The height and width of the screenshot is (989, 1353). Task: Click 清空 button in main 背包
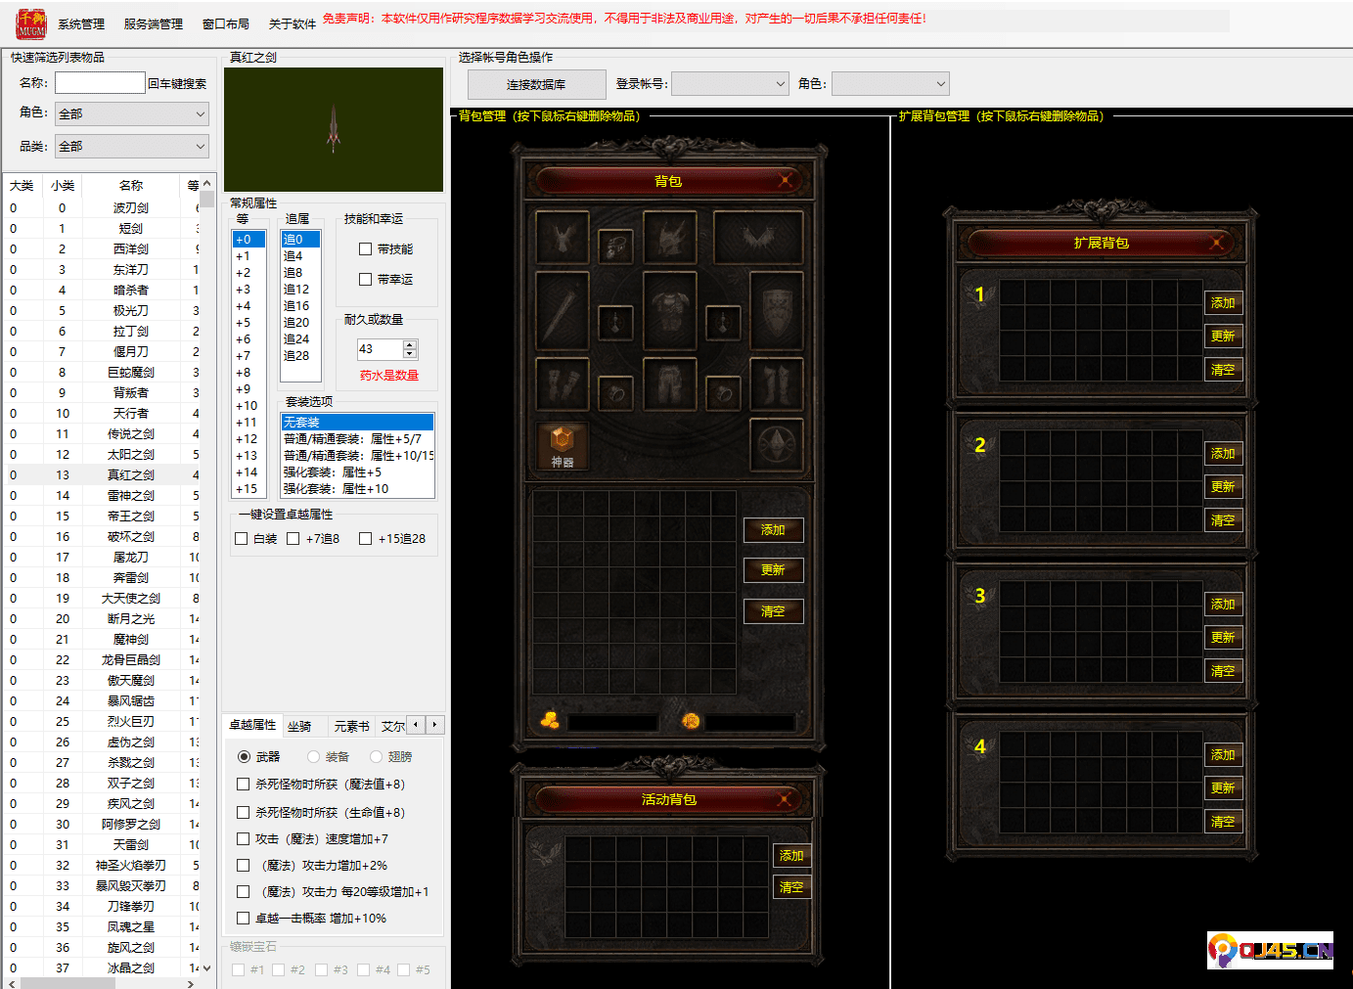773,611
